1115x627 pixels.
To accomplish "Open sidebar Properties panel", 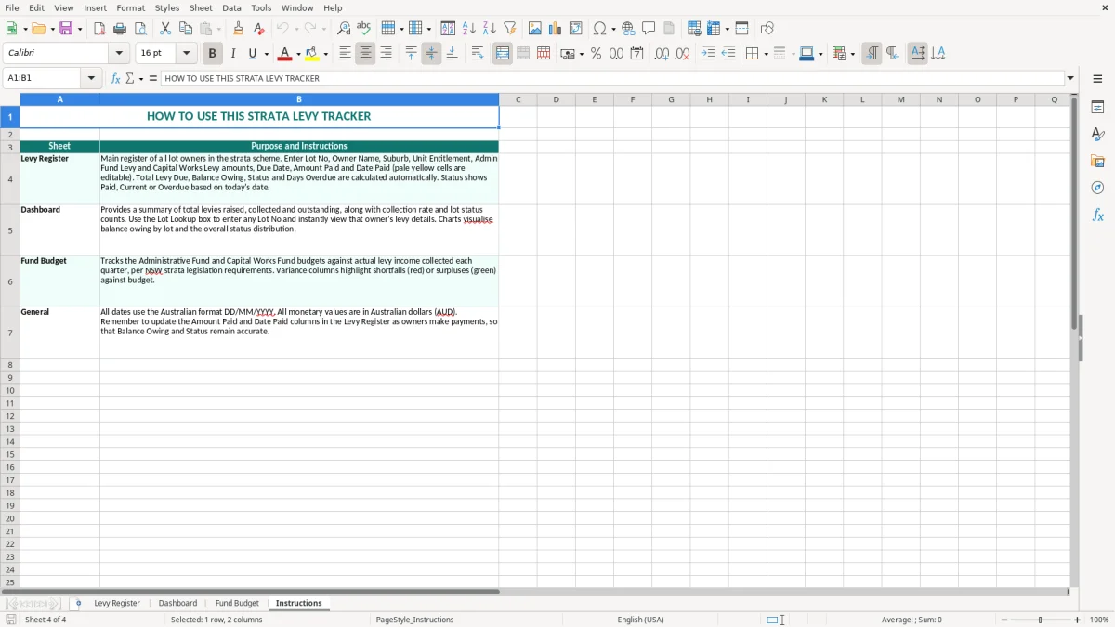I will 1097,107.
